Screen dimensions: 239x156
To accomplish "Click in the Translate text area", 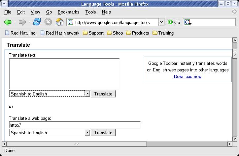I will (x=64, y=74).
